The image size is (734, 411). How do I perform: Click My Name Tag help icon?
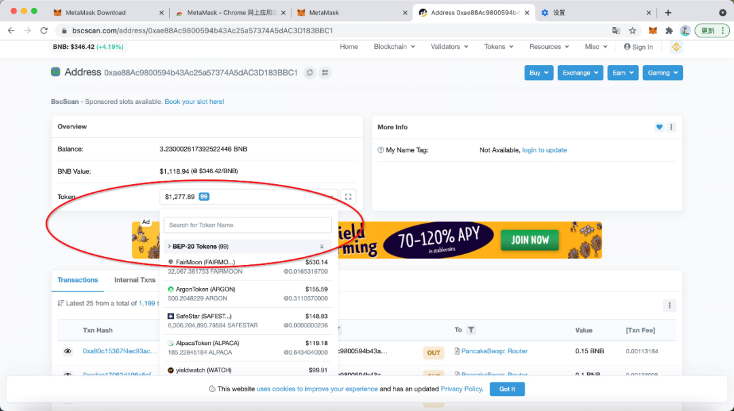coord(381,150)
